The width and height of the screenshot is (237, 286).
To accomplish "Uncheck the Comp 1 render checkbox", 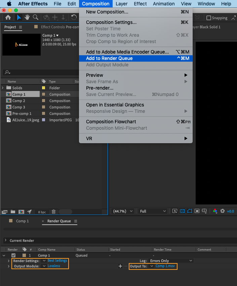I will [x=13, y=255].
